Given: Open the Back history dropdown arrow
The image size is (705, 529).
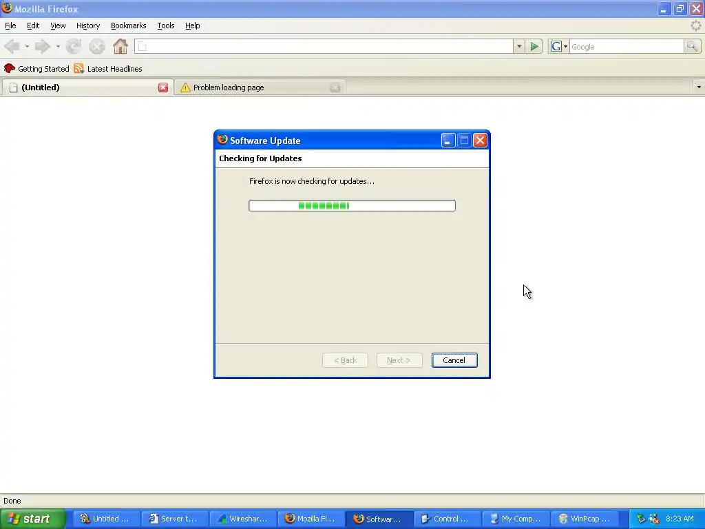Looking at the screenshot, I should pyautogui.click(x=27, y=46).
